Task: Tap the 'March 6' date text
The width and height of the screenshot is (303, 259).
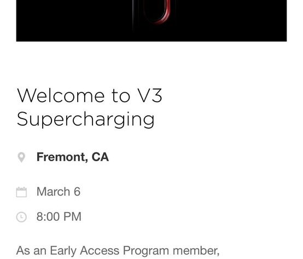Action: pos(59,192)
